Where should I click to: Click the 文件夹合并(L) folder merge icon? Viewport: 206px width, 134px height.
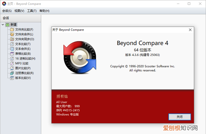point(12,34)
